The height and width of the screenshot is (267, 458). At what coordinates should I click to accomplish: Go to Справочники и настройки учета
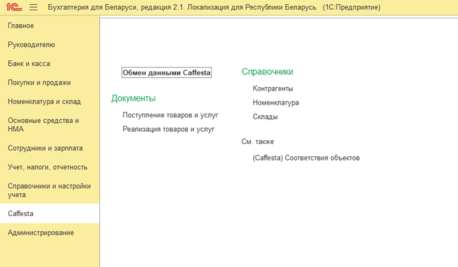49,190
